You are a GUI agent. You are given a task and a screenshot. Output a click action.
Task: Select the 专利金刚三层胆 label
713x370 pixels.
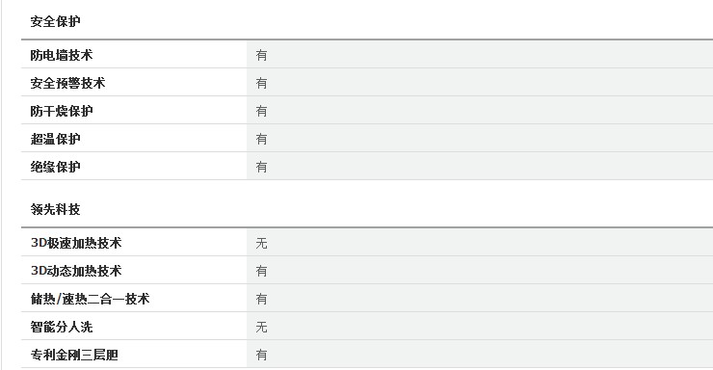point(74,355)
